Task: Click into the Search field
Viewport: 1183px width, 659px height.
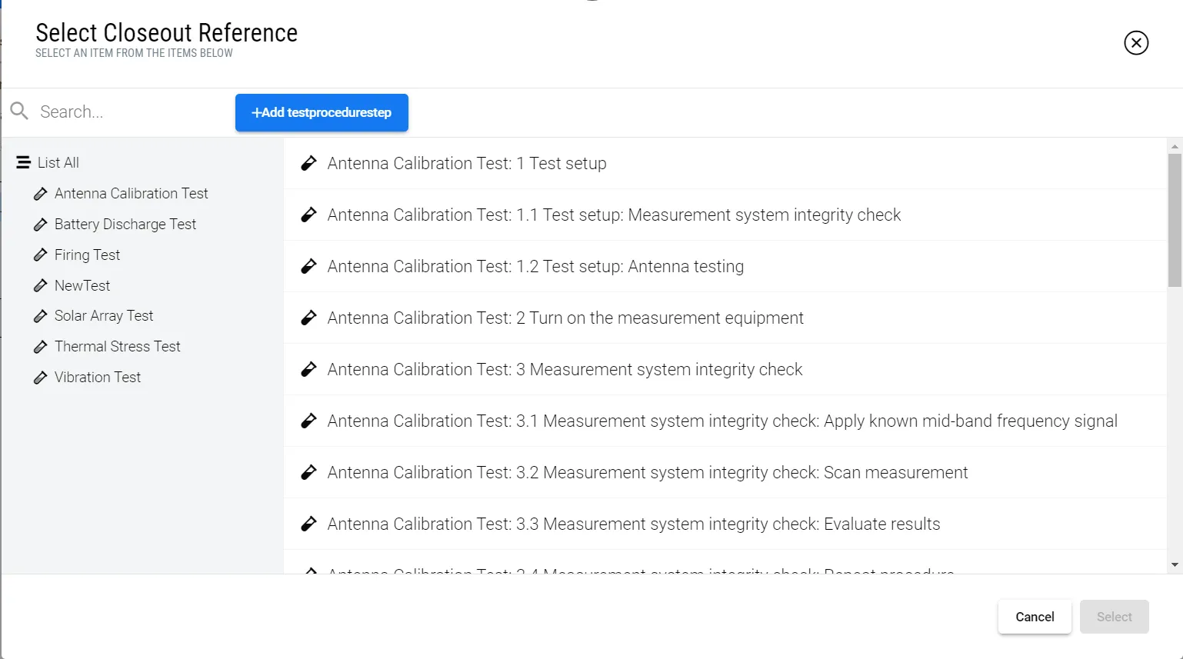Action: point(131,112)
